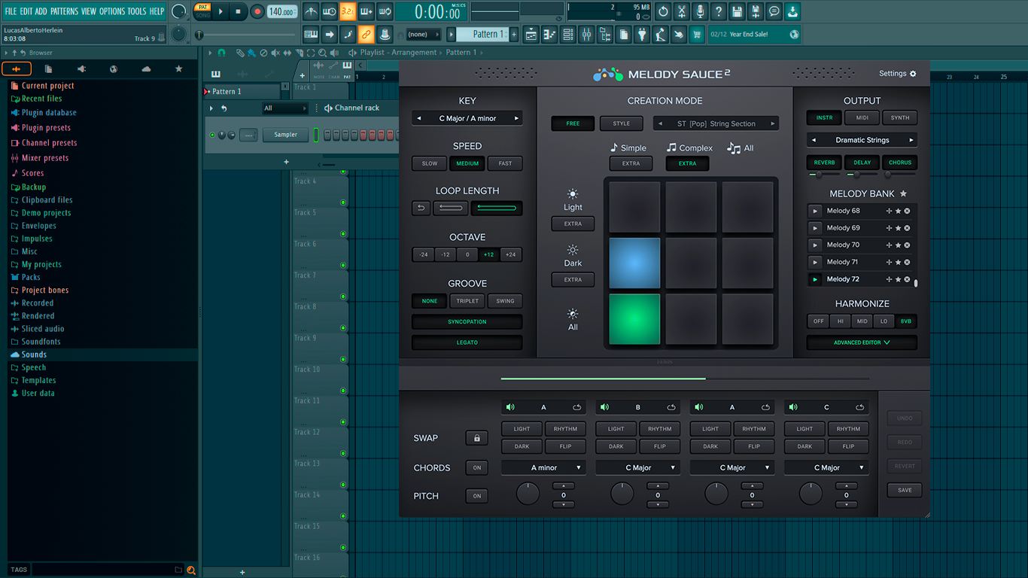Toggle the DELAY effect button
The width and height of the screenshot is (1028, 578).
click(x=862, y=162)
